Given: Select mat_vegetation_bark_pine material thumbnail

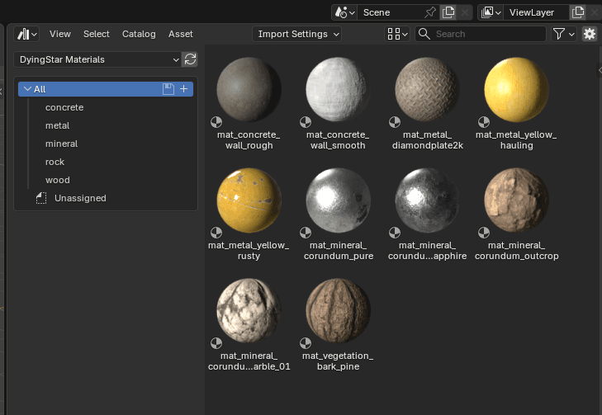Looking at the screenshot, I should [338, 311].
